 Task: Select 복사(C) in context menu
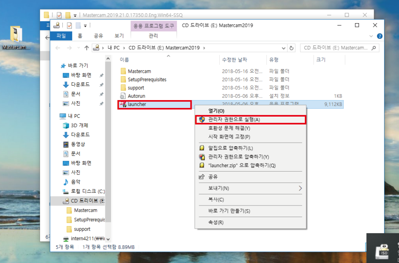point(251,200)
